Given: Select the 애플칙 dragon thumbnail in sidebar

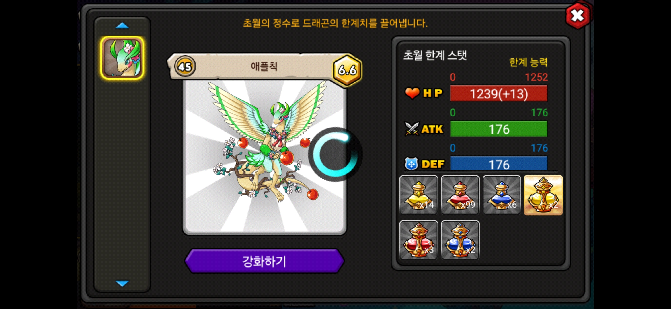Looking at the screenshot, I should [x=122, y=58].
